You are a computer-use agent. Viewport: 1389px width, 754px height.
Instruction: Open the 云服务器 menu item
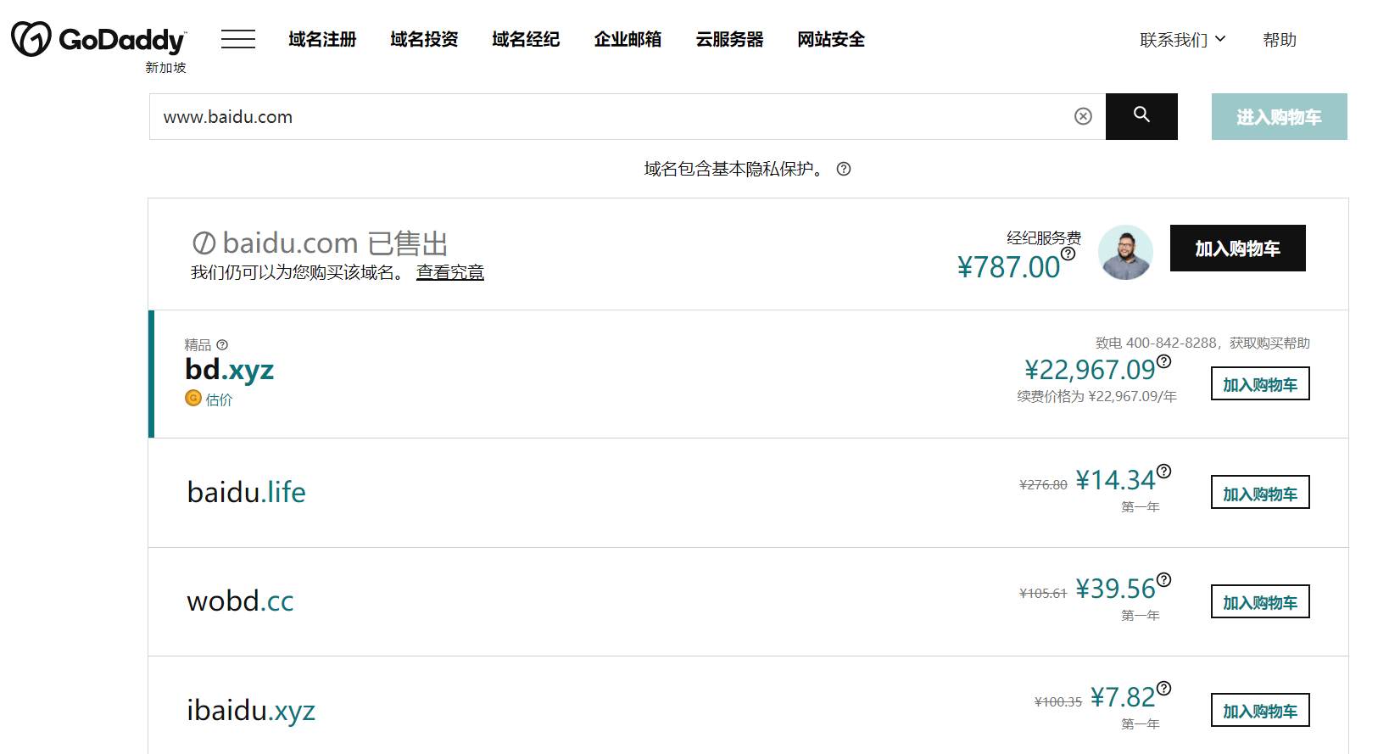tap(729, 40)
